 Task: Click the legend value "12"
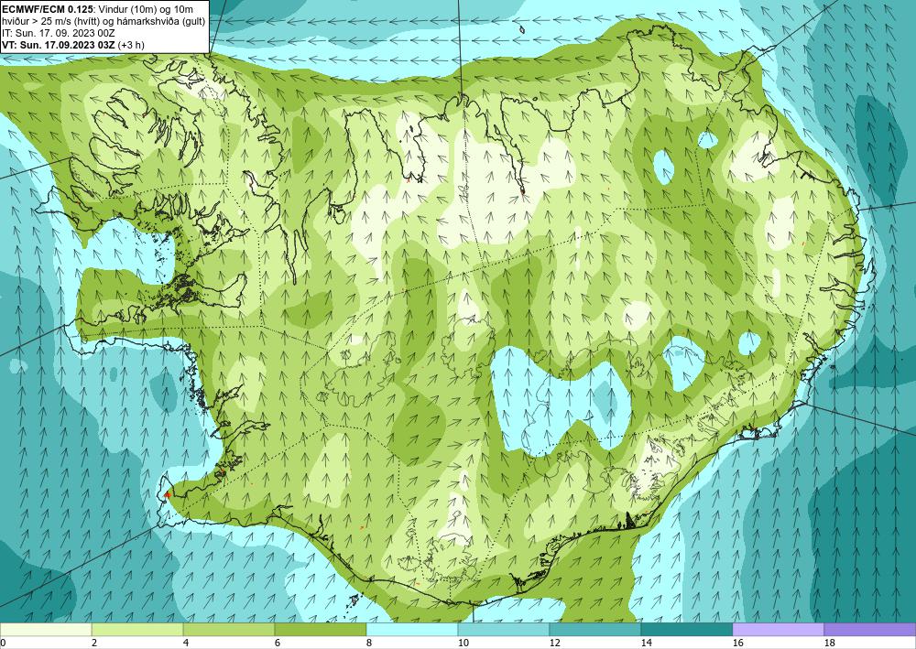[555, 643]
